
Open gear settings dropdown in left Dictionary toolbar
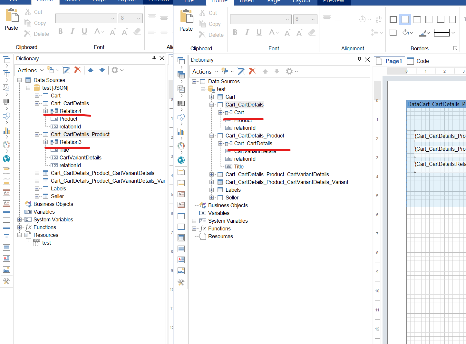[x=117, y=70]
